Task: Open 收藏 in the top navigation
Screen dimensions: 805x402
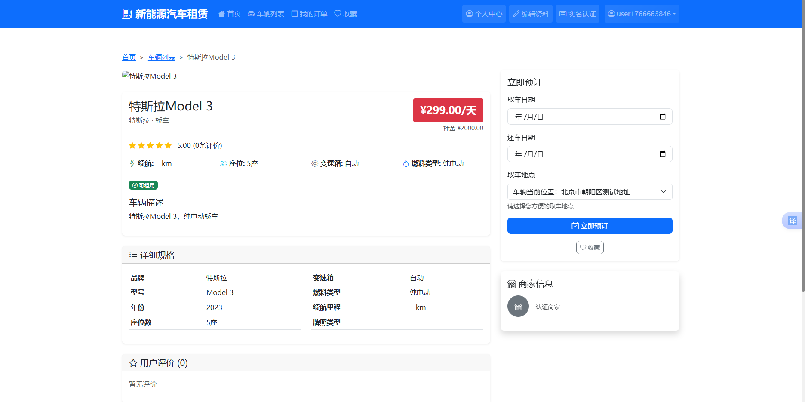Action: tap(346, 14)
